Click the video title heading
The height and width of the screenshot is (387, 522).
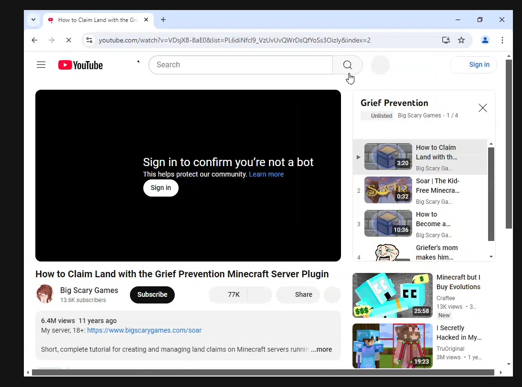pos(182,274)
